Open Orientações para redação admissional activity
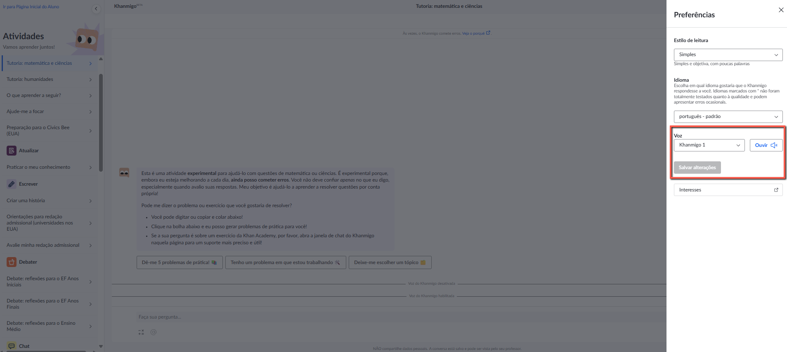The image size is (787, 352). (x=50, y=223)
